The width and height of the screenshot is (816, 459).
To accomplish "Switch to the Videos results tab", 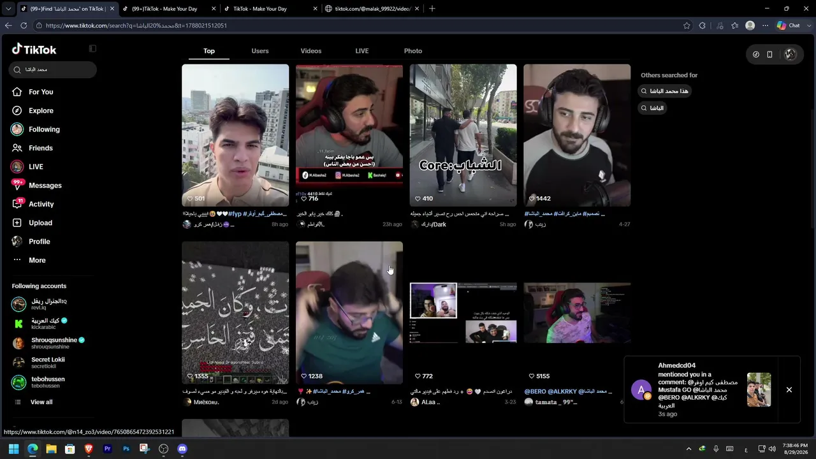I will (311, 51).
